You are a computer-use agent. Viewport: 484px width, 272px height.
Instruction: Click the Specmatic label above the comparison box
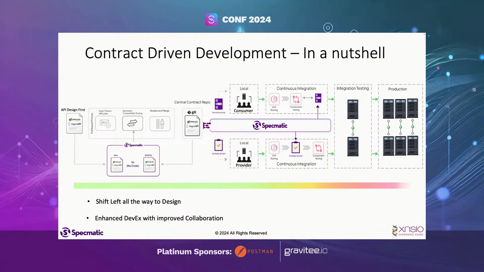pos(133,145)
